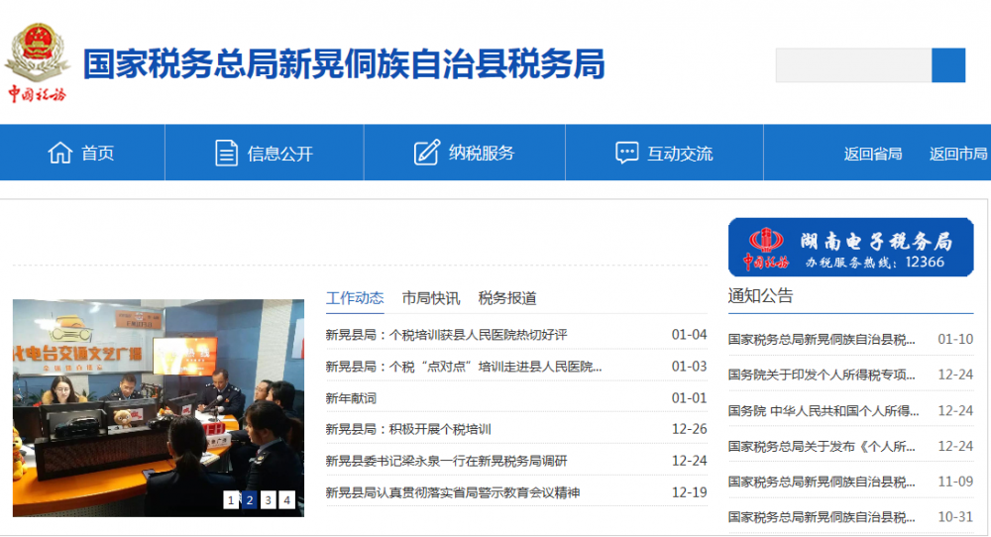This screenshot has width=991, height=537.
Task: Click the blue search button
Action: [x=948, y=65]
